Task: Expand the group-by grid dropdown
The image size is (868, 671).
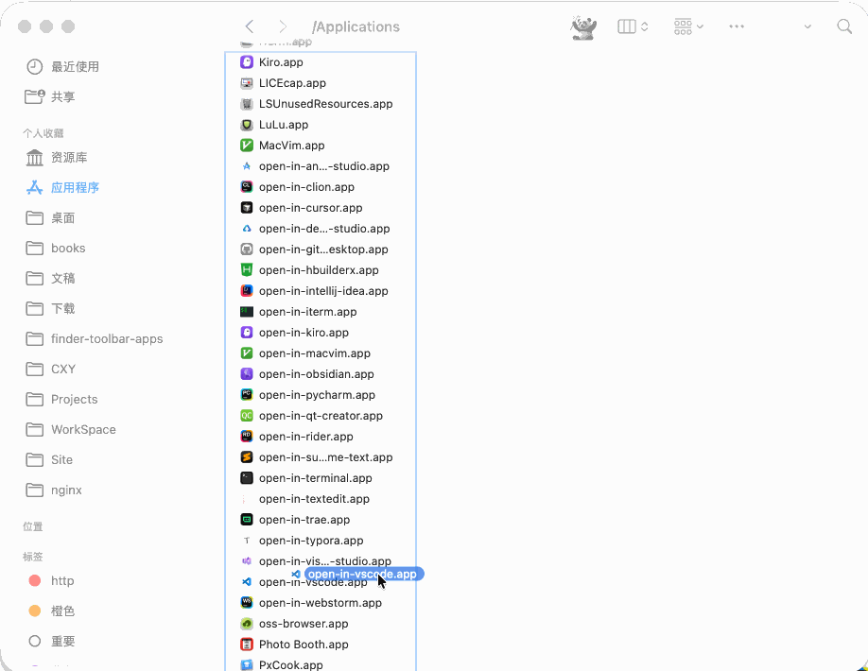Action: click(688, 26)
